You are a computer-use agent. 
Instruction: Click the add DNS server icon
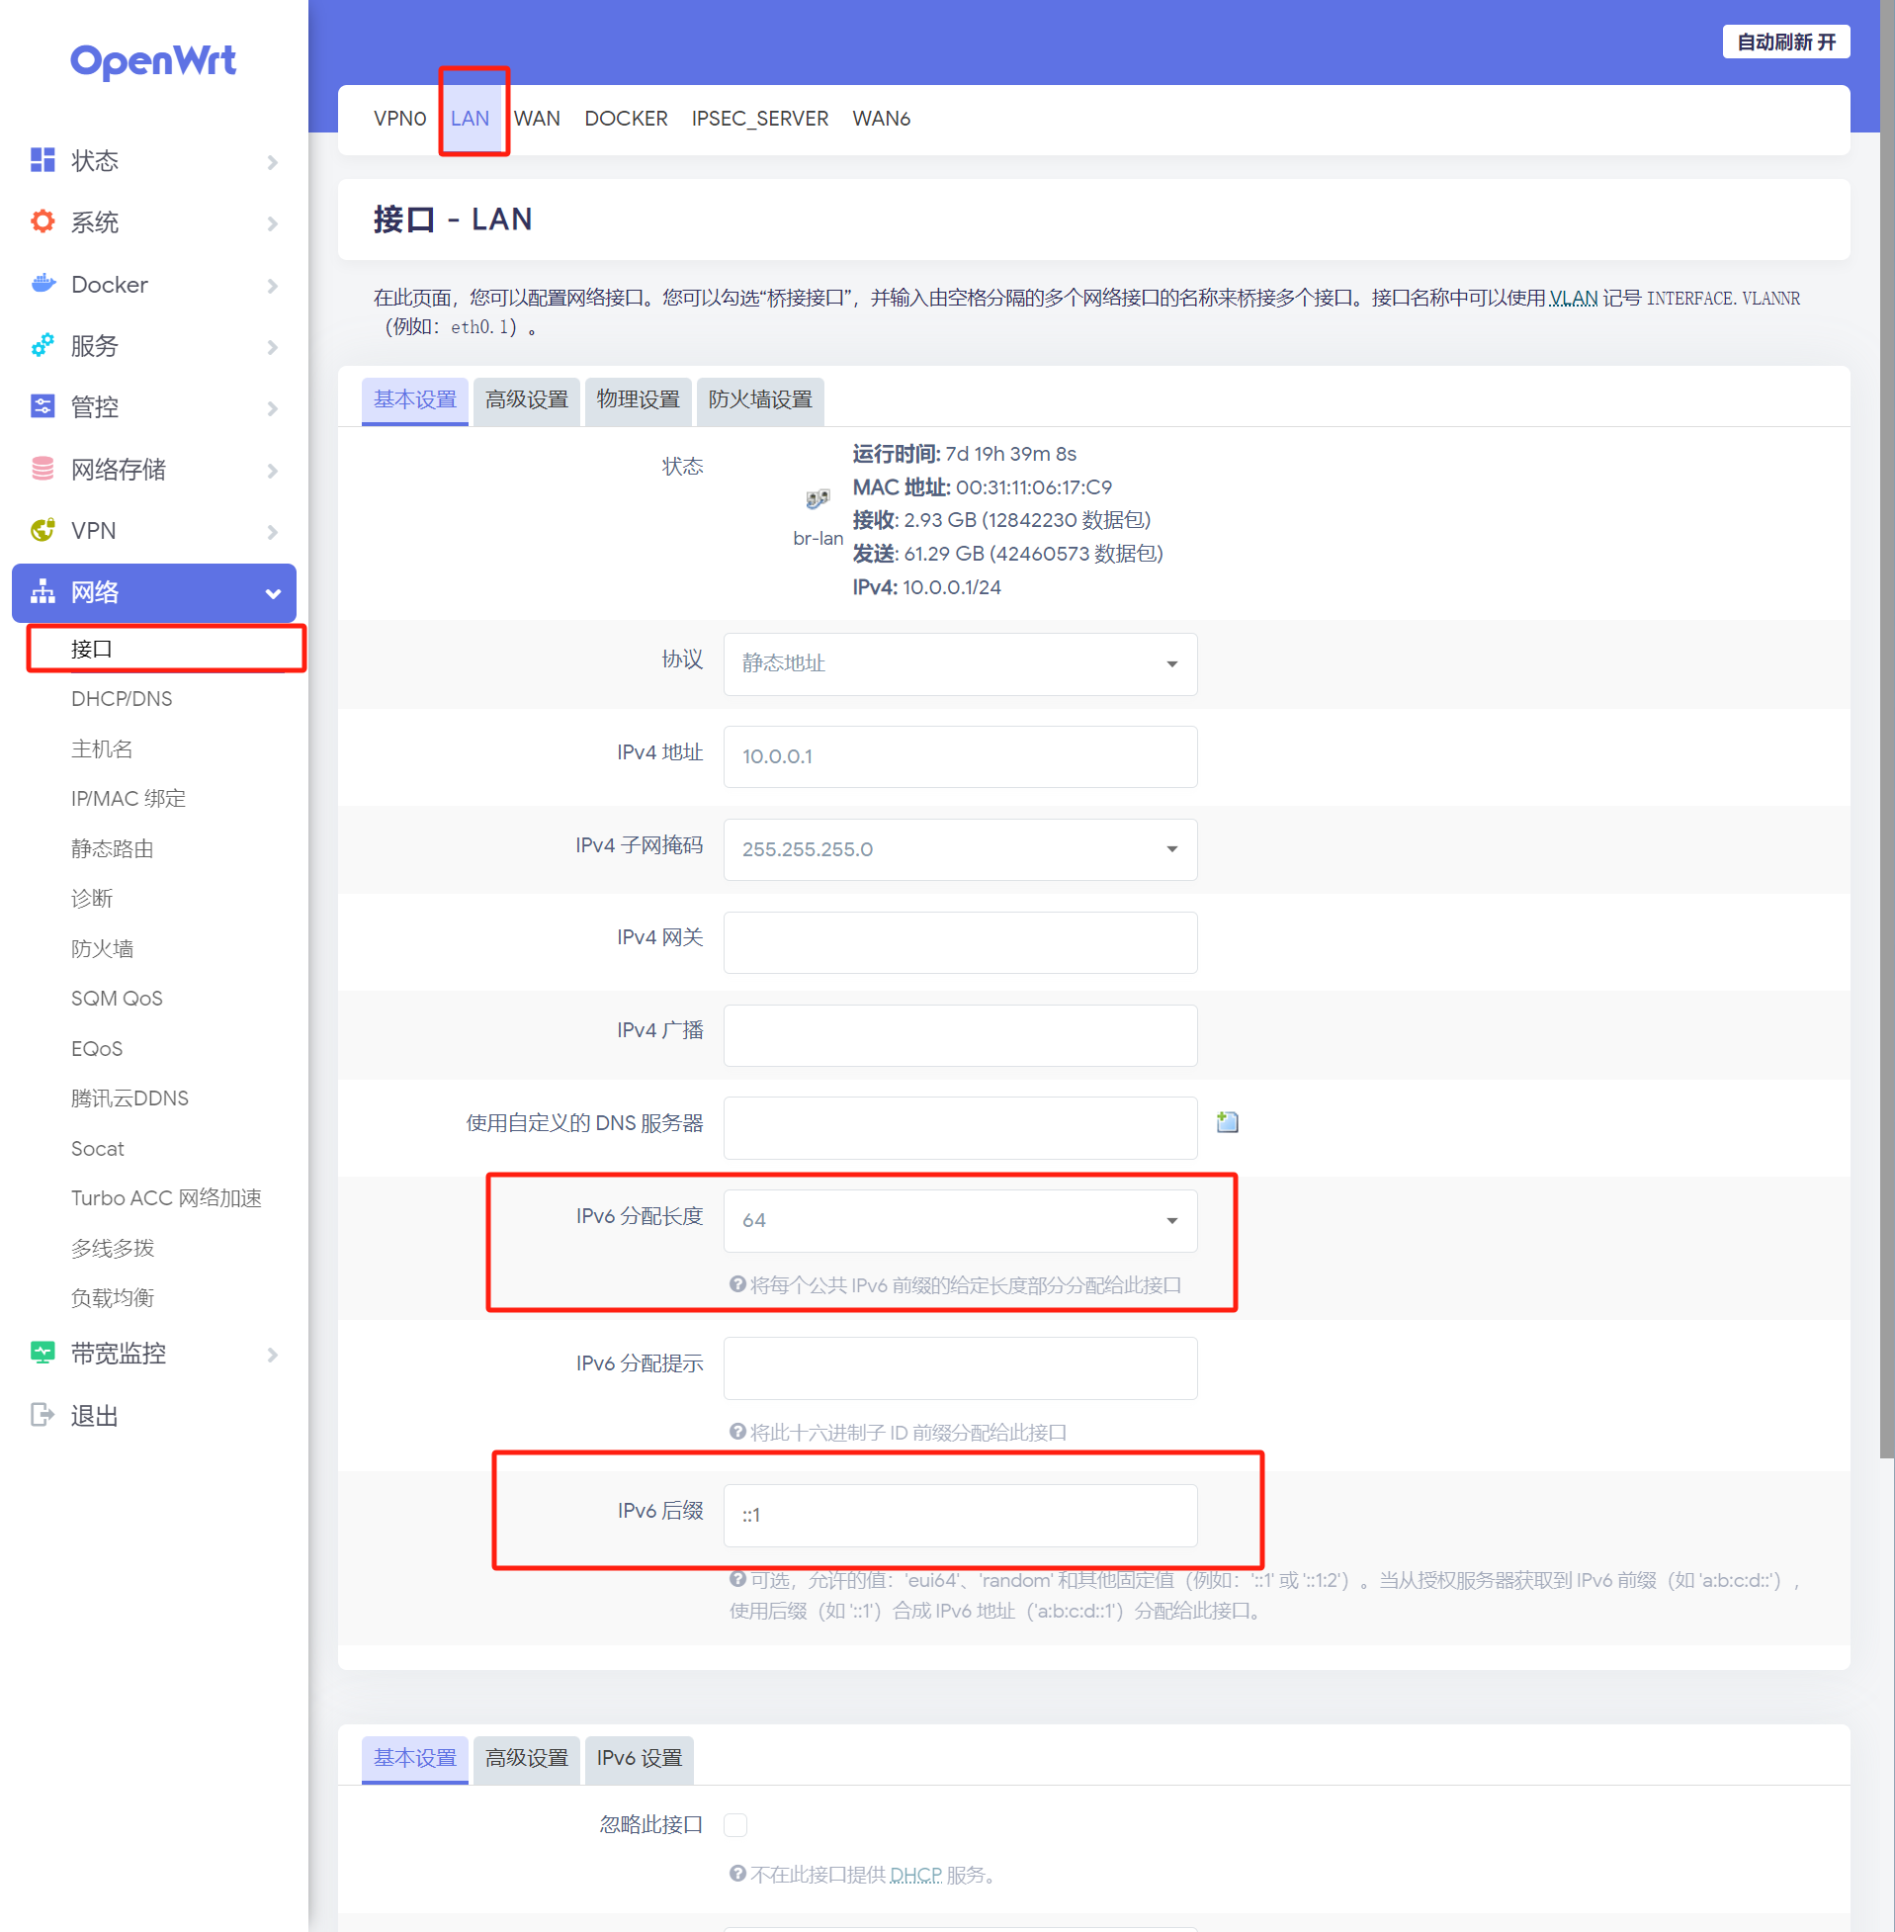[1227, 1123]
